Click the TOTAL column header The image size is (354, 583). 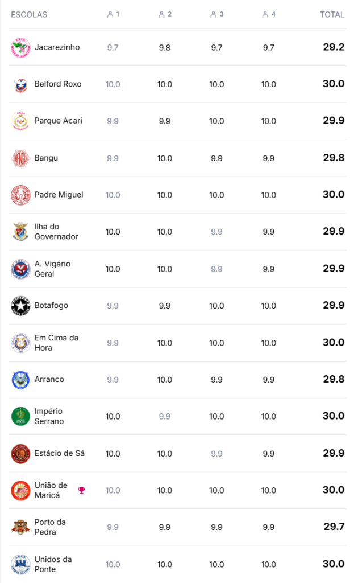tap(332, 14)
